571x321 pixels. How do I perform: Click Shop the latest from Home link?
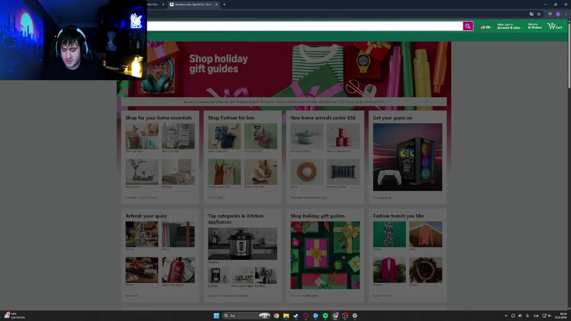pos(309,198)
